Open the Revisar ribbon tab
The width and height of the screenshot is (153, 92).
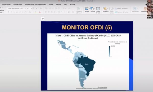coord(58,5)
